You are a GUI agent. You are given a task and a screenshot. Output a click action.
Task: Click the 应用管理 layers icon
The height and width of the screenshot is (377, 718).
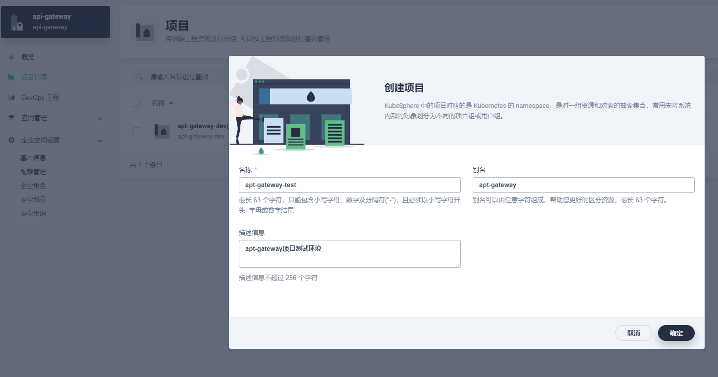pos(11,118)
